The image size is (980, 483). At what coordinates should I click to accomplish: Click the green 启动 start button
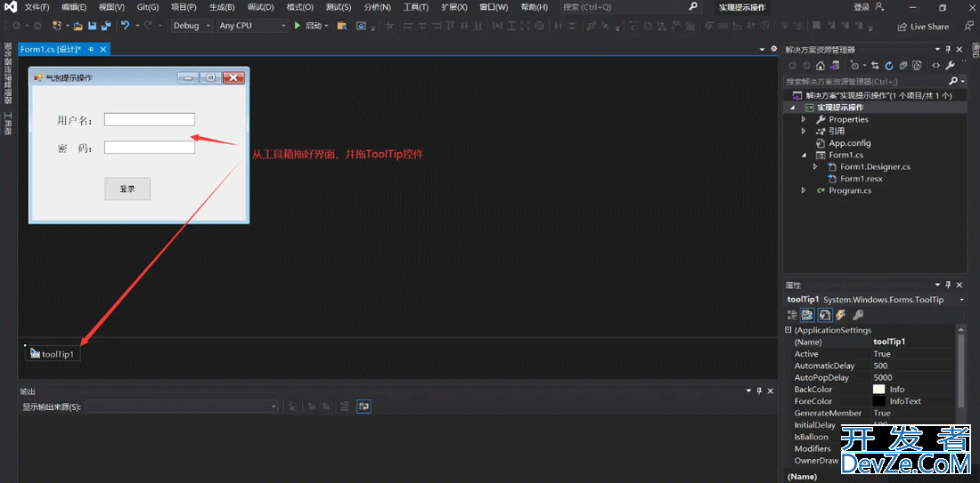click(x=308, y=26)
